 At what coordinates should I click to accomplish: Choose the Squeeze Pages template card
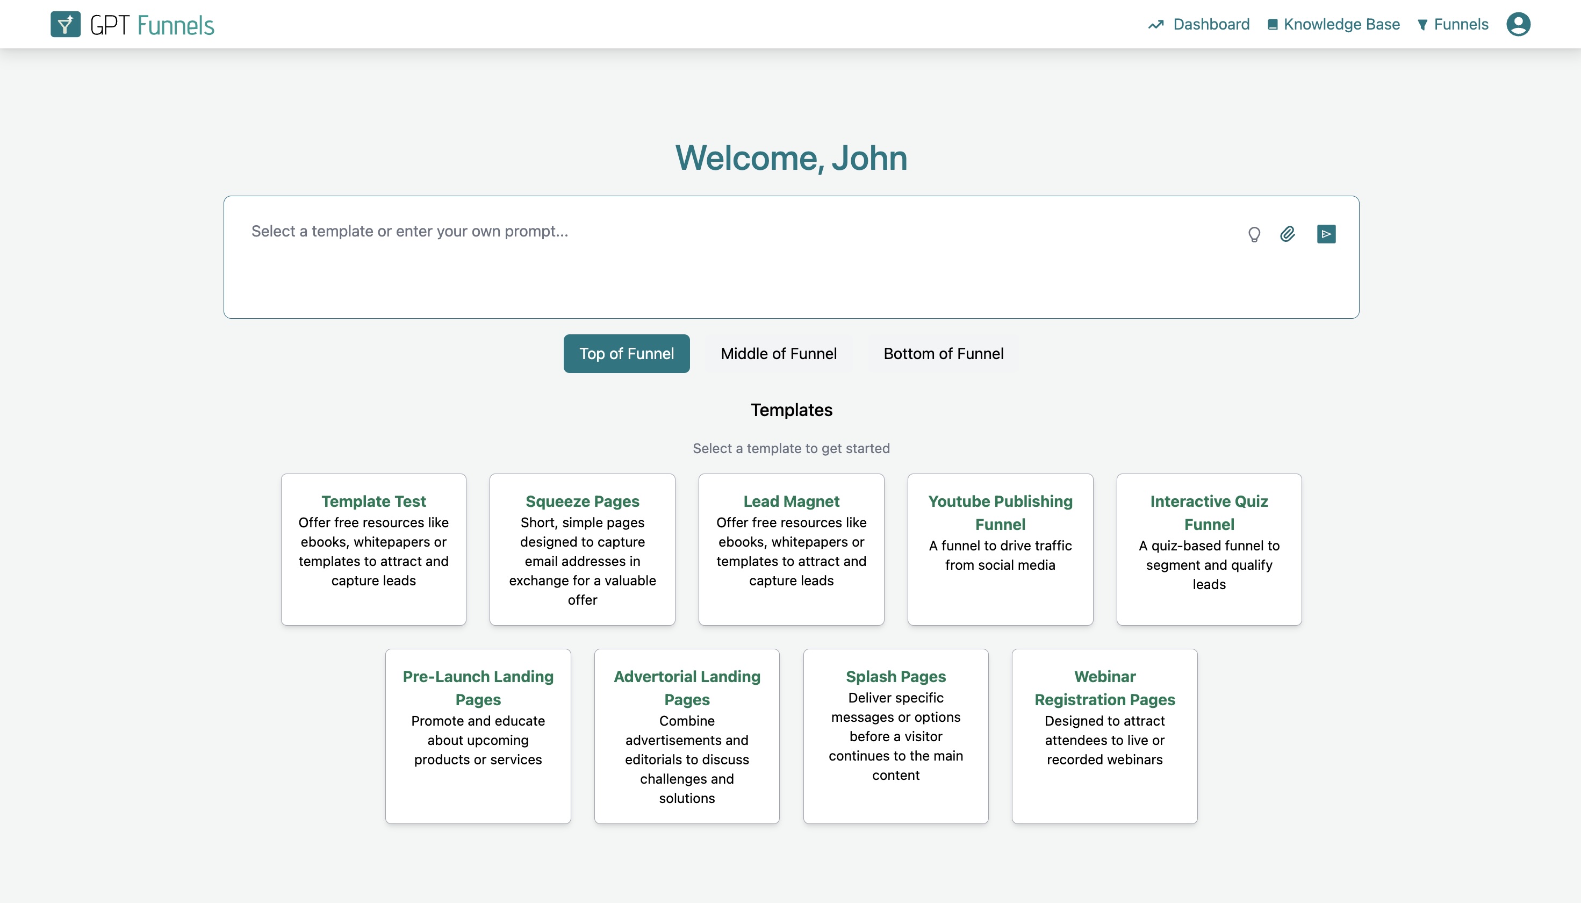click(x=582, y=549)
